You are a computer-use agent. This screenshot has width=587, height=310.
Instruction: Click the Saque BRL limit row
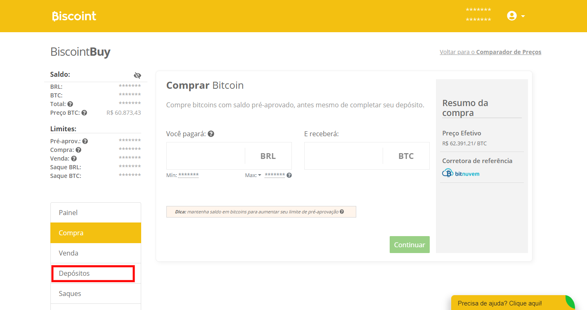[96, 167]
